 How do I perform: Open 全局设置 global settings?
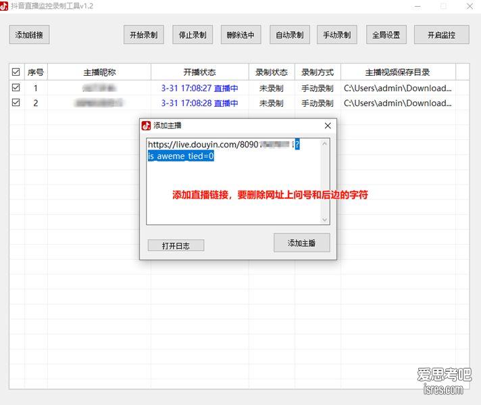point(386,34)
